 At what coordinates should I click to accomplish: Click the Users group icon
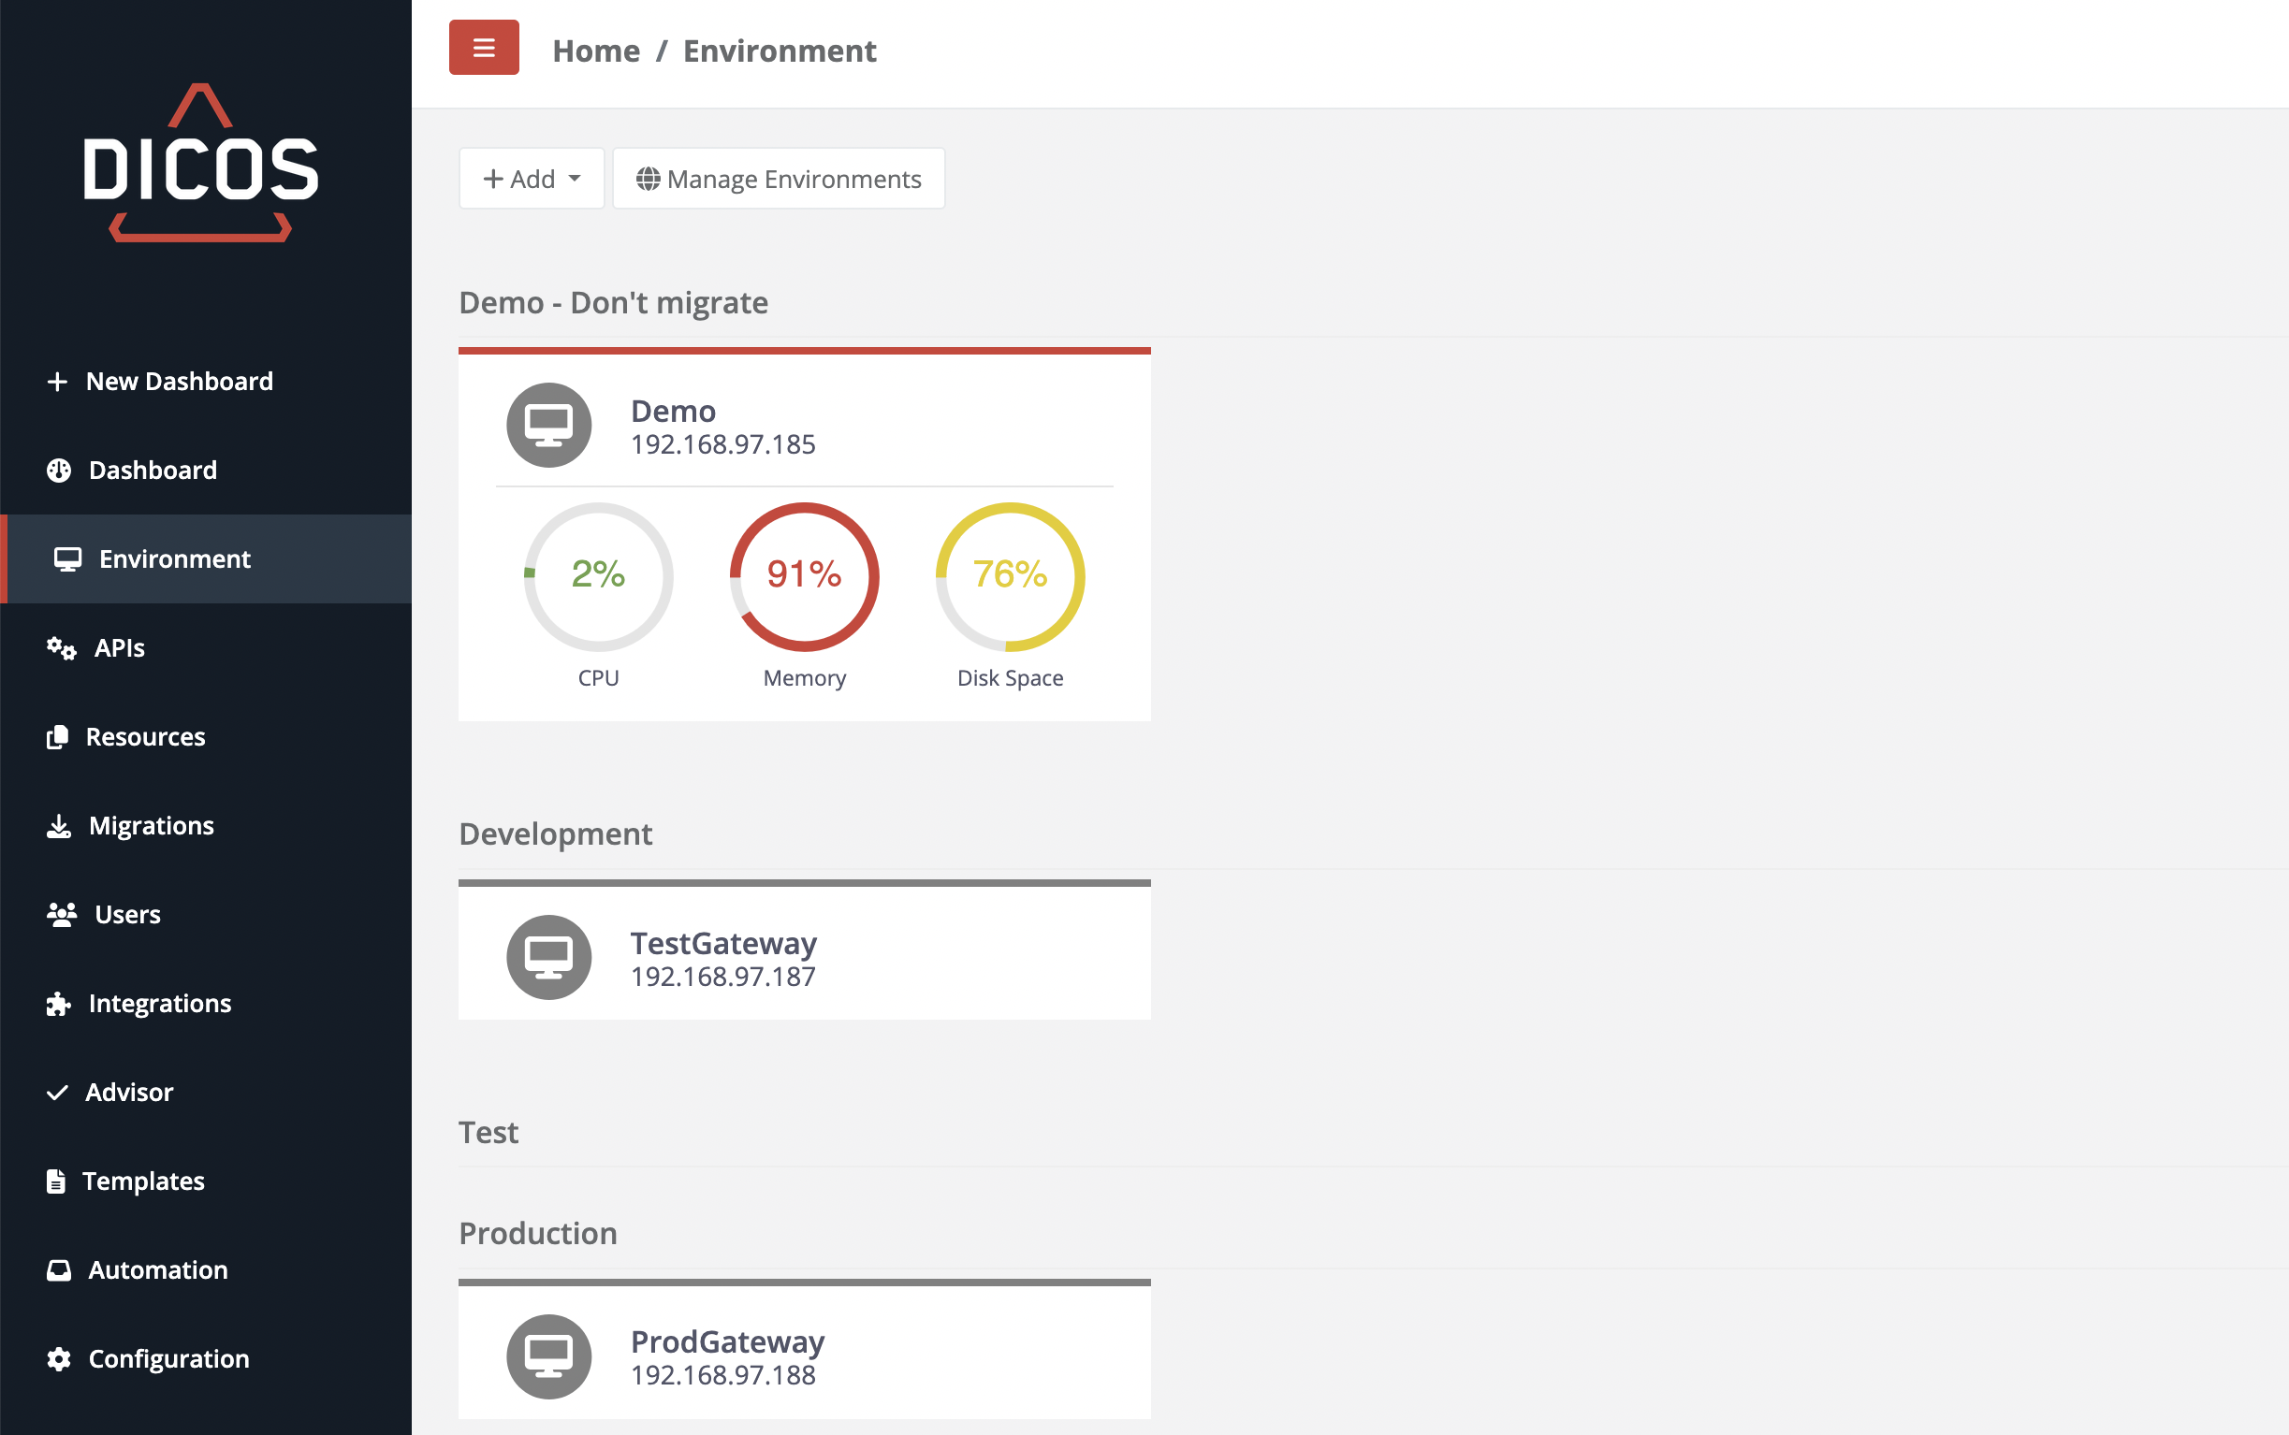point(62,915)
